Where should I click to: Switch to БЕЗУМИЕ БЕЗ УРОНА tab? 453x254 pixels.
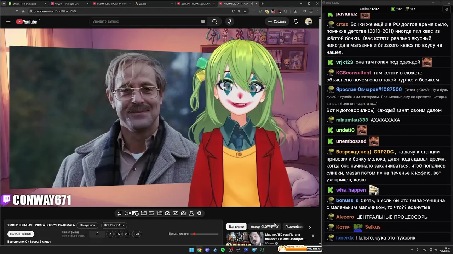[111, 4]
